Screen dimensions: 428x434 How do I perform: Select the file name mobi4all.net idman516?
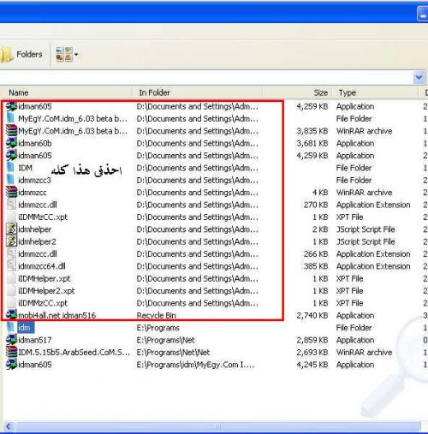pyautogui.click(x=56, y=315)
